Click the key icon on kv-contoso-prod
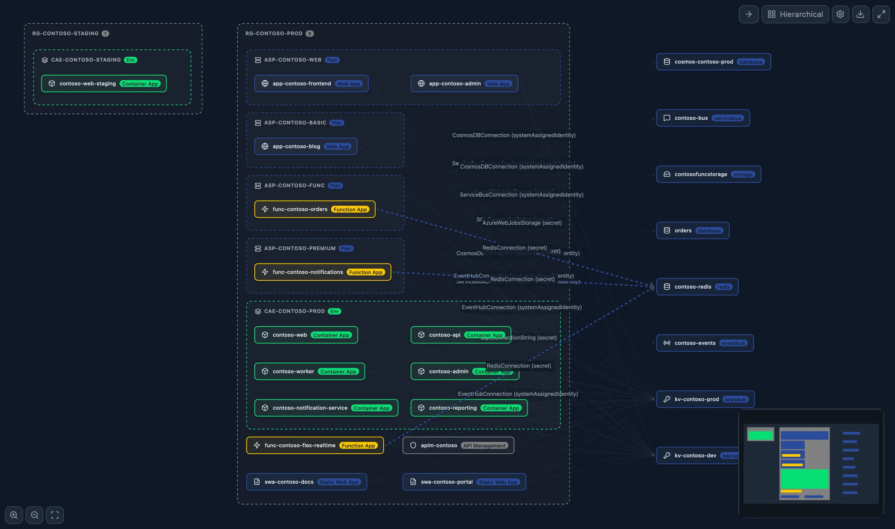 [x=667, y=399]
